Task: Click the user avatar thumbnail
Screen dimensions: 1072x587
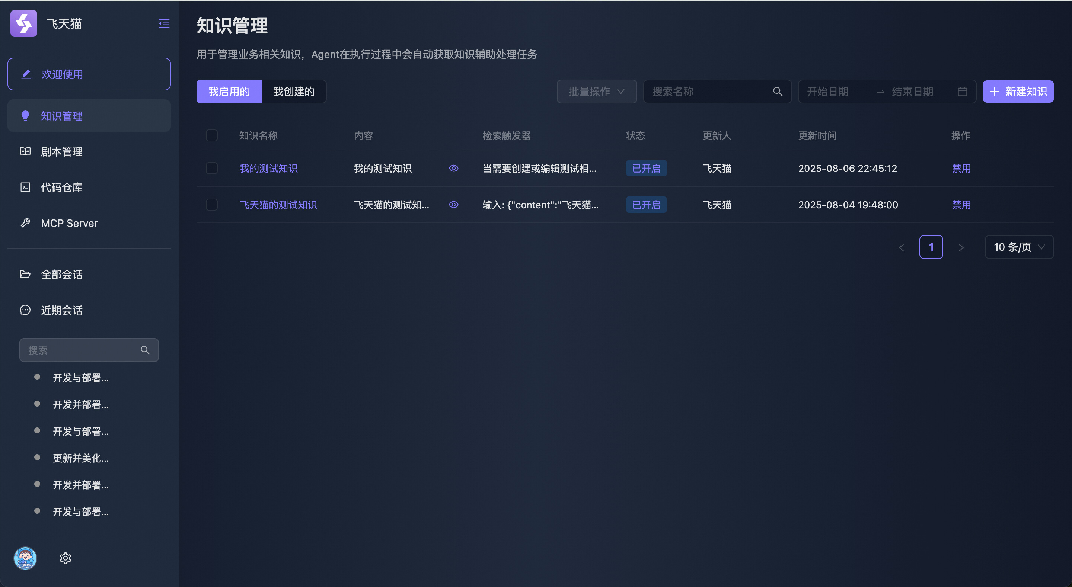Action: (x=25, y=558)
